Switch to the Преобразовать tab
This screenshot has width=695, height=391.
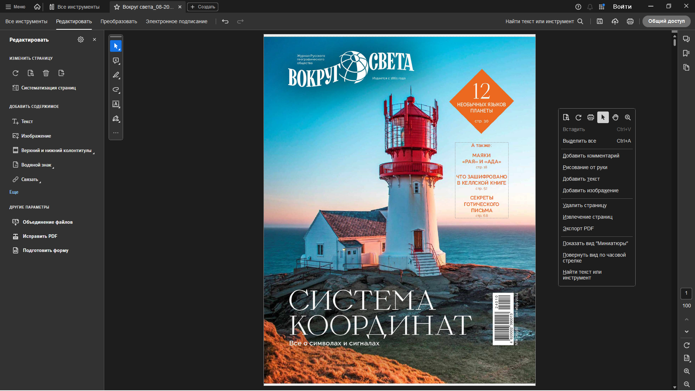[x=119, y=21]
